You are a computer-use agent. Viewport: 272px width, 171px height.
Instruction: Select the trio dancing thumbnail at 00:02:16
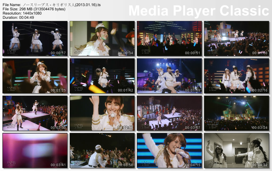point(237,75)
